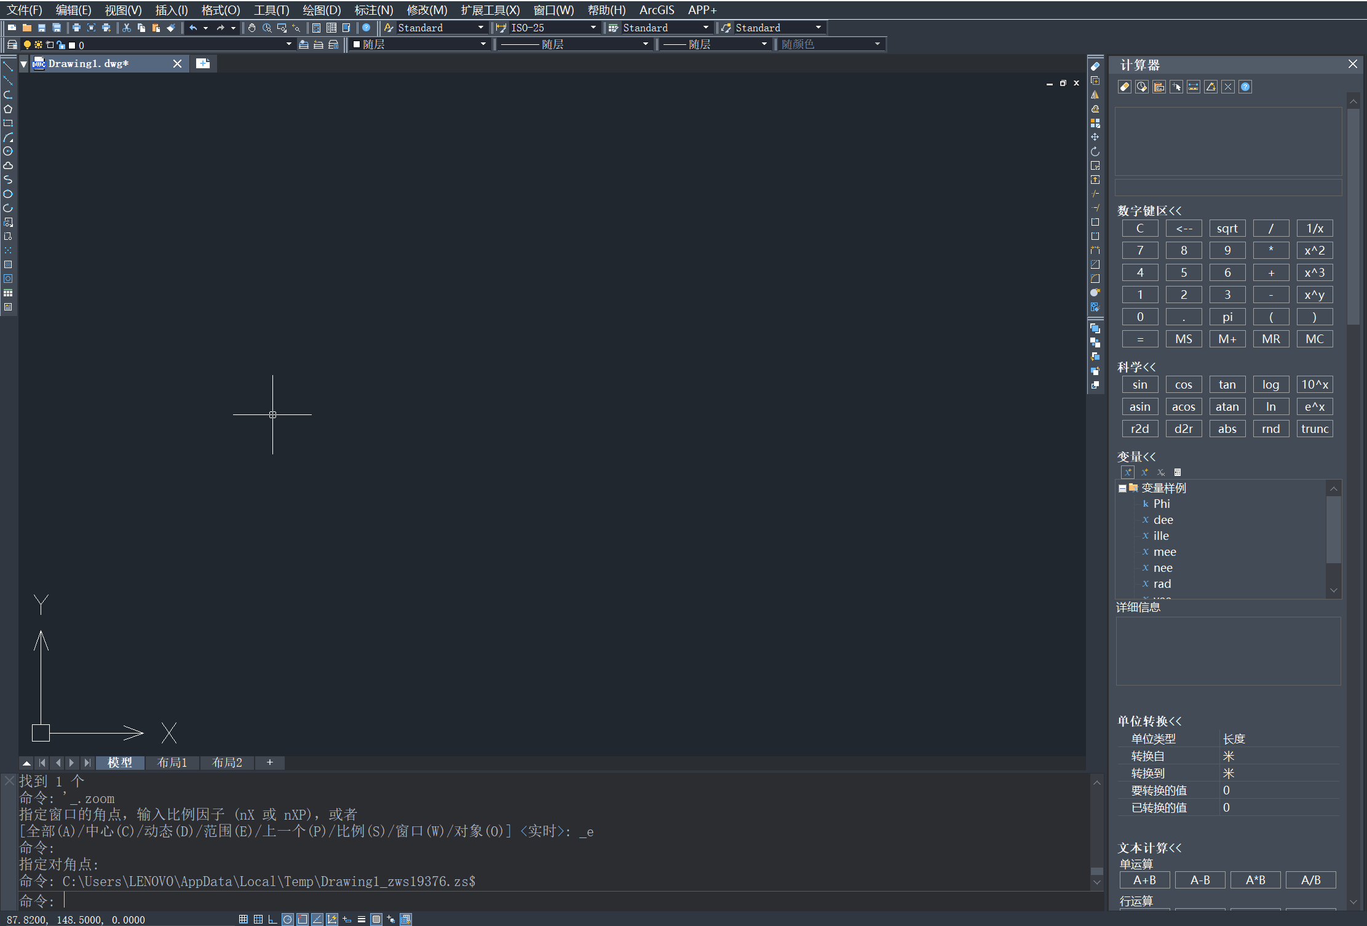Click the Print icon in toolbar
The width and height of the screenshot is (1367, 926).
(76, 28)
